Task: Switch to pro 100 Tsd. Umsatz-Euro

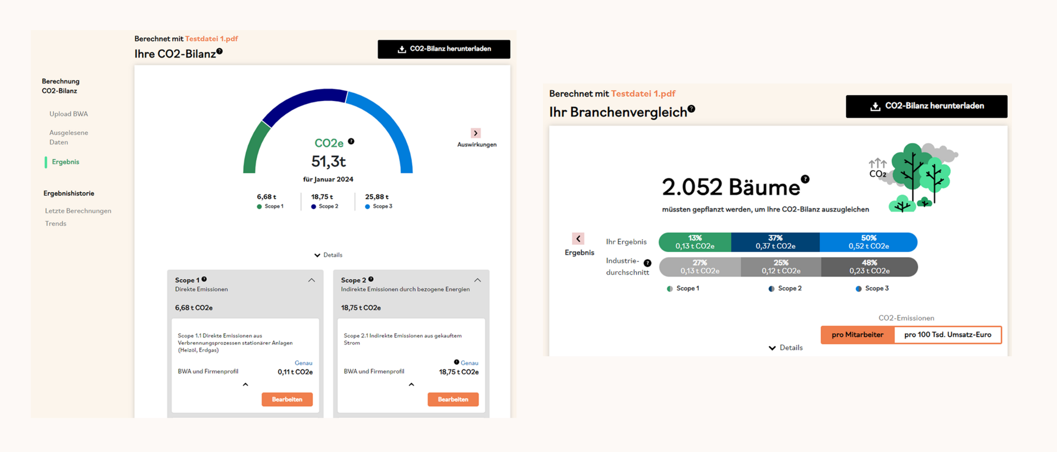Action: click(948, 335)
